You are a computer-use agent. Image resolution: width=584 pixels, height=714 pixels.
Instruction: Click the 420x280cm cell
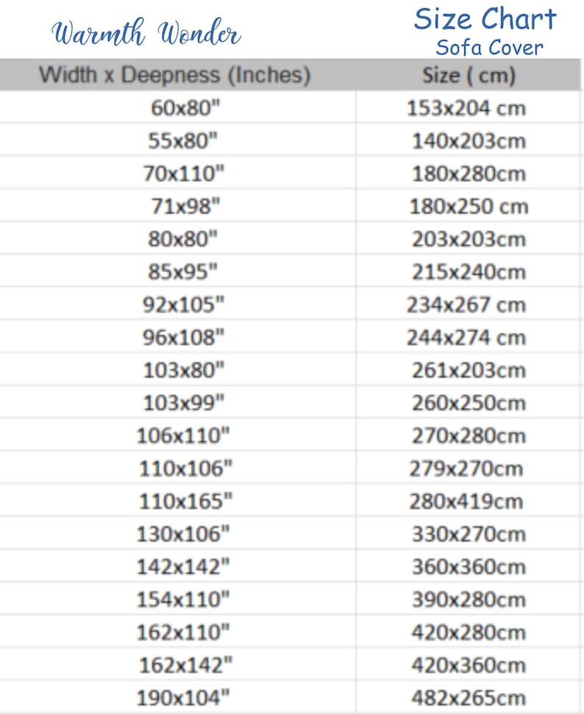click(469, 632)
